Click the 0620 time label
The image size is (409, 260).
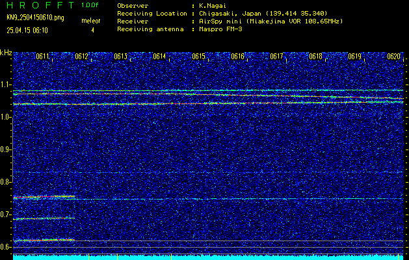393,57
